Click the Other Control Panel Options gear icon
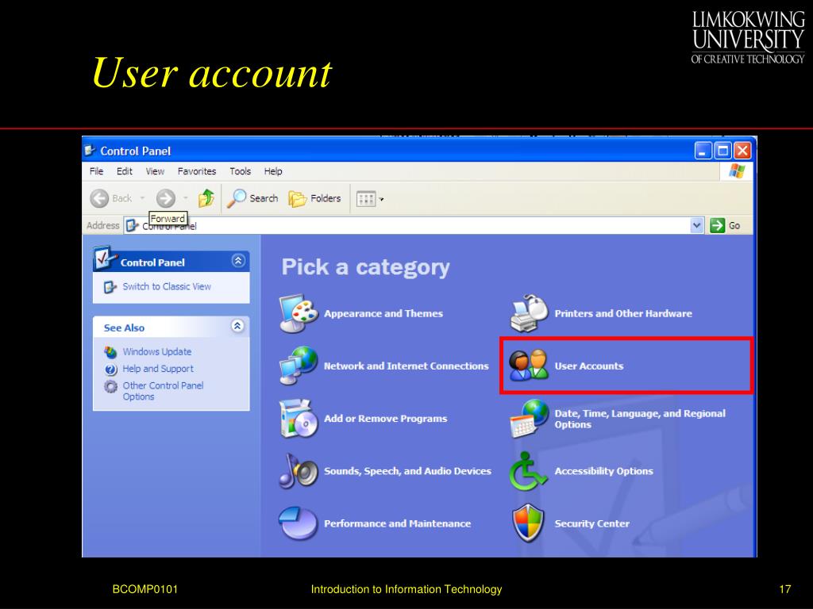Image resolution: width=813 pixels, height=609 pixels. click(110, 386)
